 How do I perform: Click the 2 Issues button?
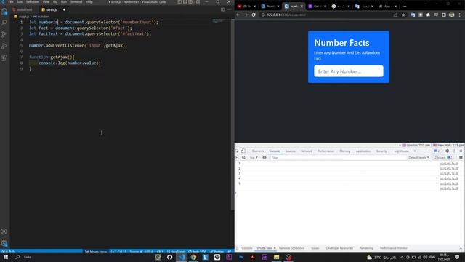coord(442,157)
